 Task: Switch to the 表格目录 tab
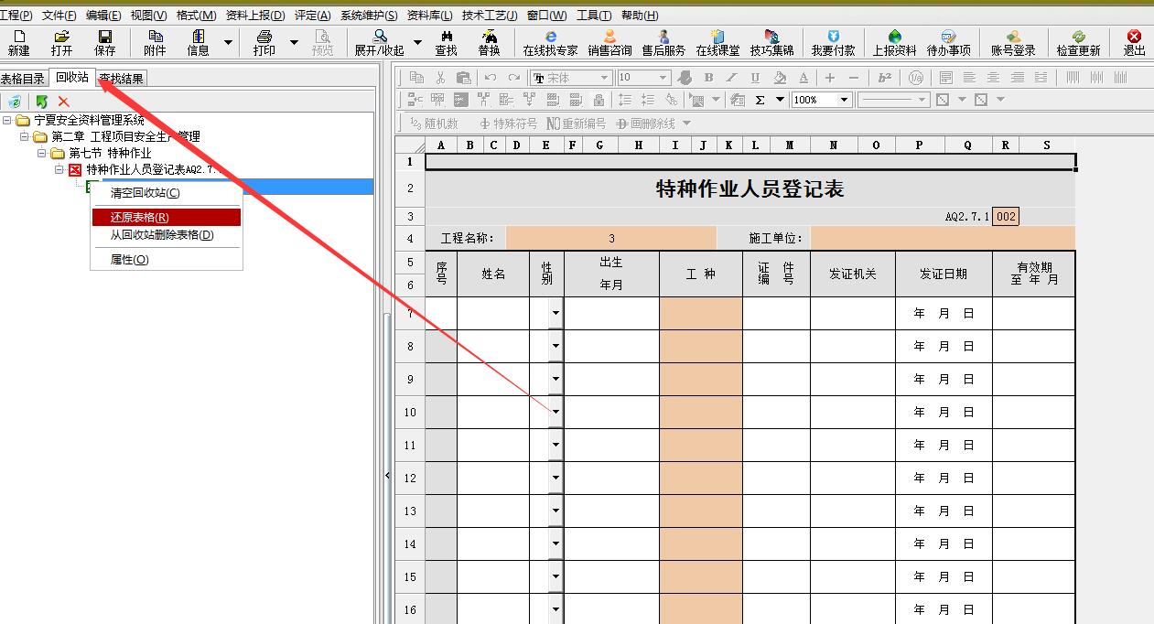[x=23, y=79]
